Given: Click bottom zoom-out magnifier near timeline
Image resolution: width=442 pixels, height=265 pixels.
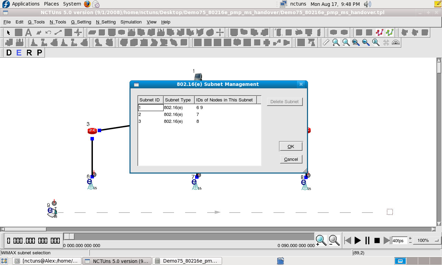Looking at the screenshot, I should click(x=334, y=240).
